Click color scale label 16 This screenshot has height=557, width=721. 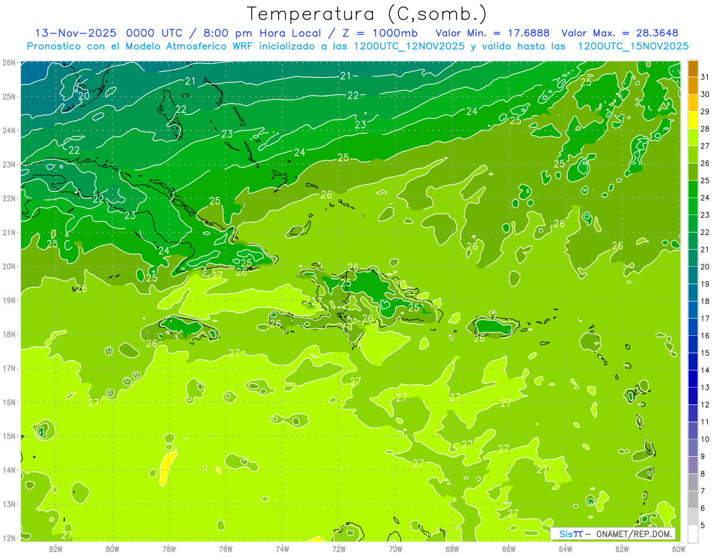click(x=705, y=335)
